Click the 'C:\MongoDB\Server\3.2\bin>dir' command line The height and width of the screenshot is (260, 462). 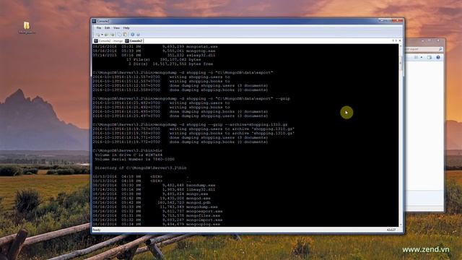point(127,150)
